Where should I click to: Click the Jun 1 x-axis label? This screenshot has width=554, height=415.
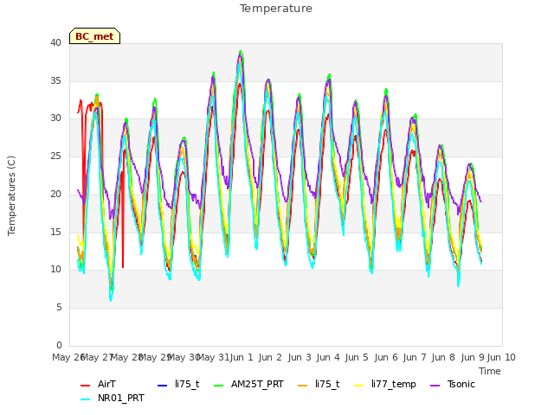click(x=242, y=357)
